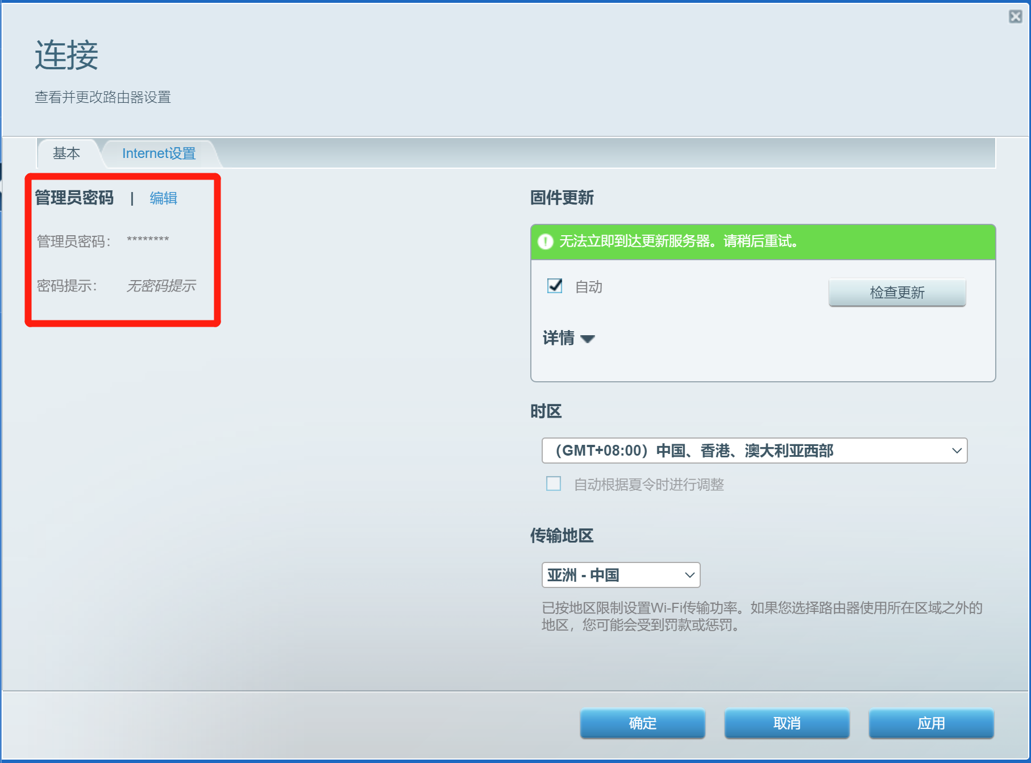Confirm settings with the 确定 button
Image resolution: width=1031 pixels, height=763 pixels.
pos(642,723)
